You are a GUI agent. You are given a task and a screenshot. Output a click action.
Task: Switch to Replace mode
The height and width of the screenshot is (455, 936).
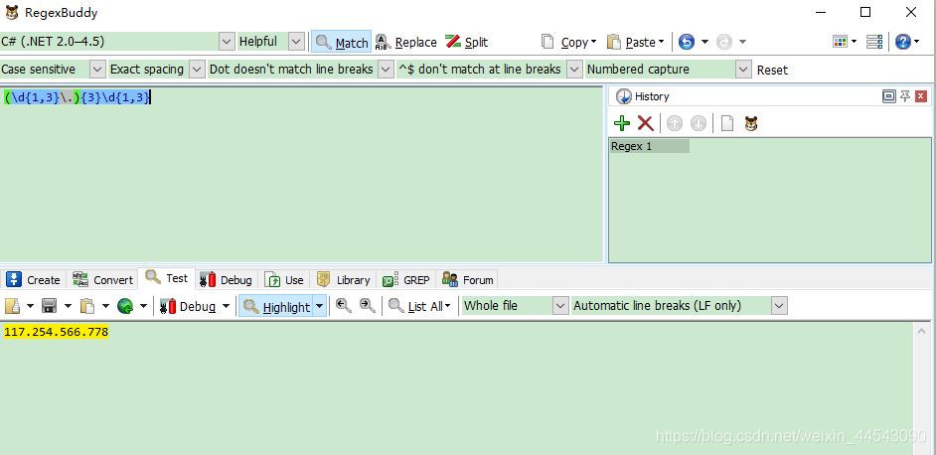[405, 42]
